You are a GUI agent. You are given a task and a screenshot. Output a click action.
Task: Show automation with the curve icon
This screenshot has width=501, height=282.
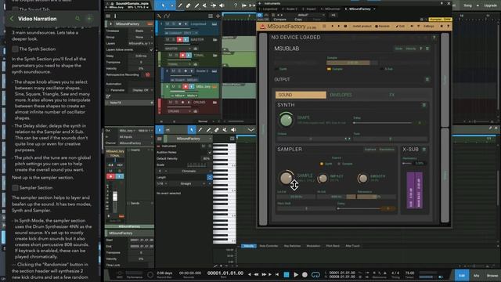(167, 16)
